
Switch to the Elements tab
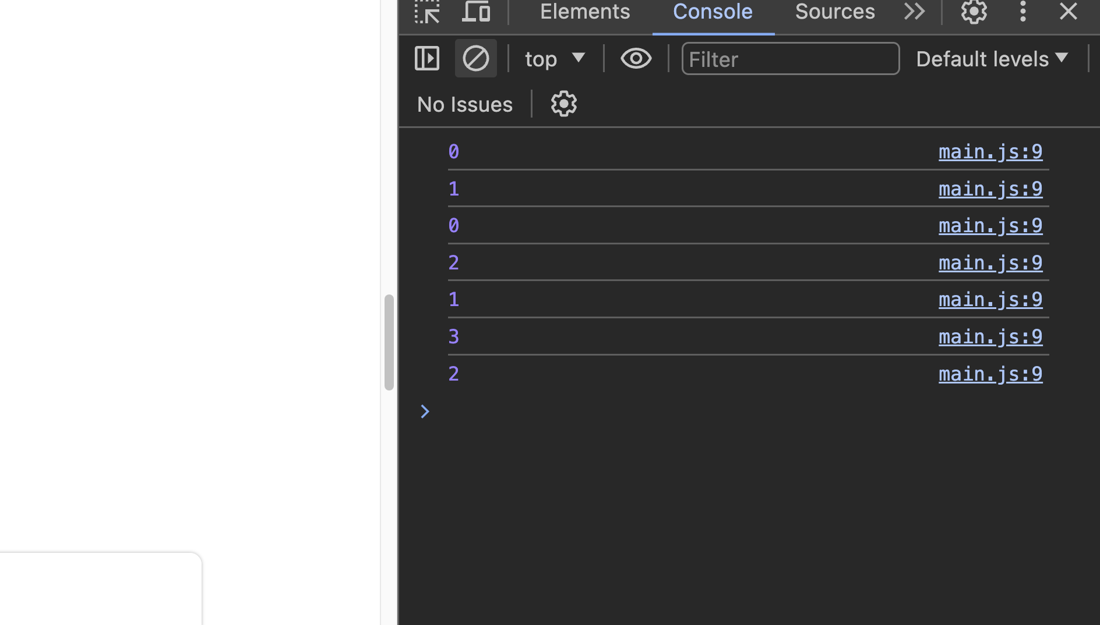click(x=585, y=12)
